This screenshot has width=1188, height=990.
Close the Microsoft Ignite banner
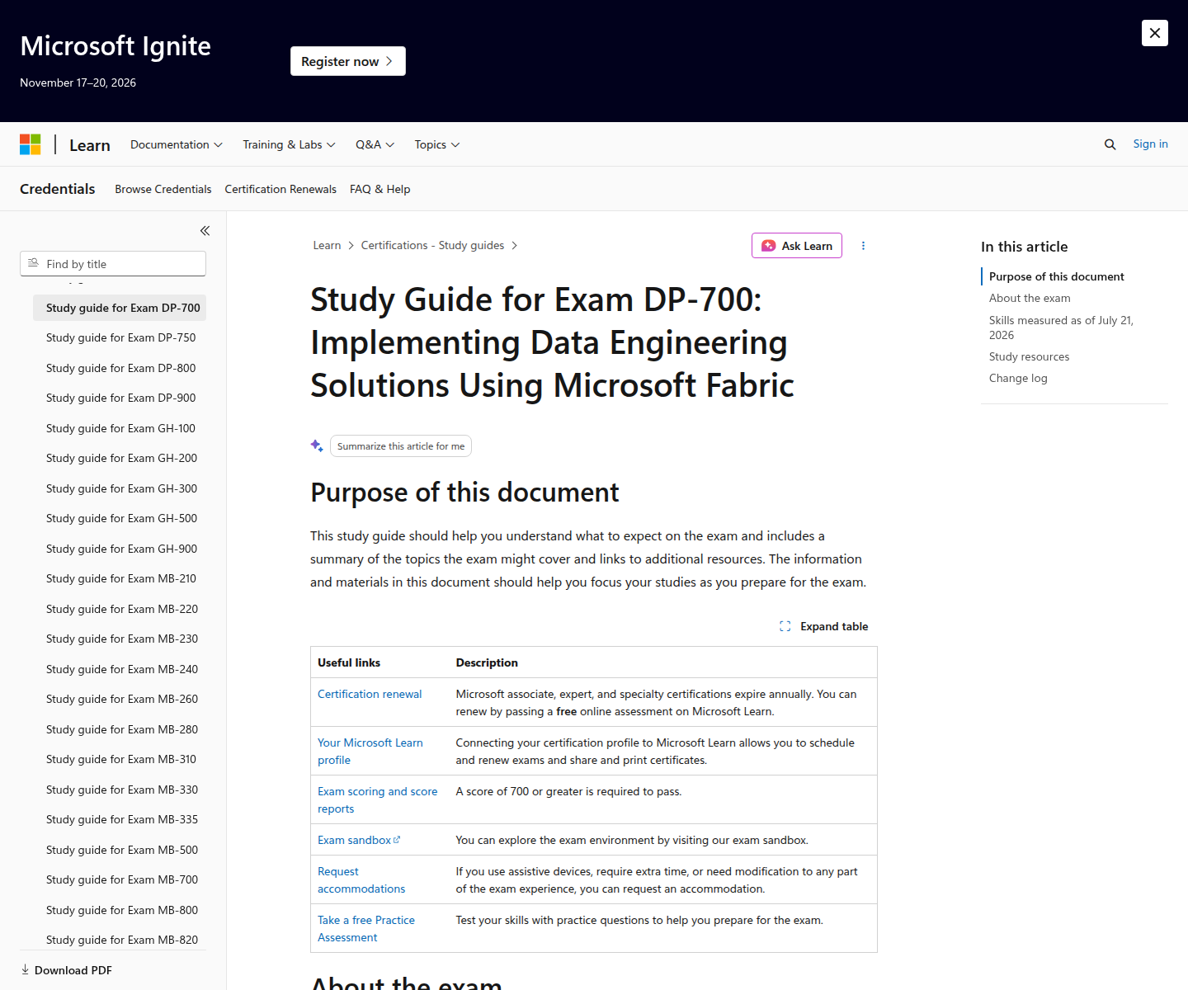point(1154,33)
